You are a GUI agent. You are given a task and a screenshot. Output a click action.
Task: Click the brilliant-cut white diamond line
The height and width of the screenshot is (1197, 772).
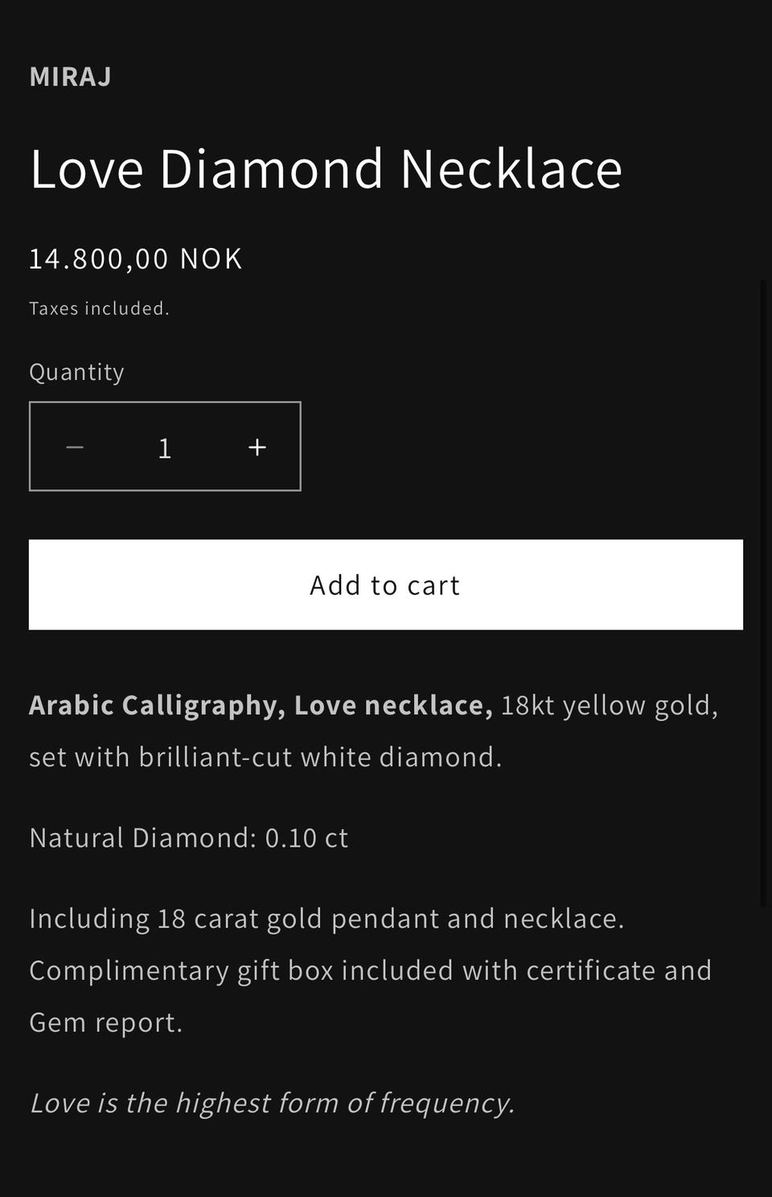265,757
